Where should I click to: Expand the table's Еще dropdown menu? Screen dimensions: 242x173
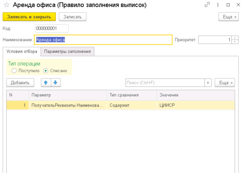[x=225, y=83]
